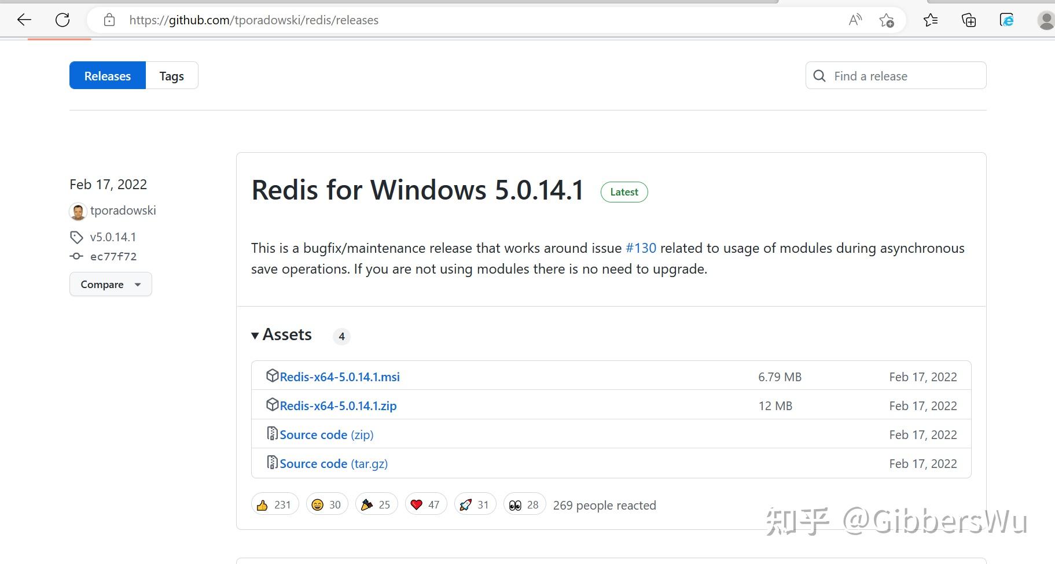Open Read aloud in the address bar
This screenshot has height=564, width=1055.
pos(855,19)
